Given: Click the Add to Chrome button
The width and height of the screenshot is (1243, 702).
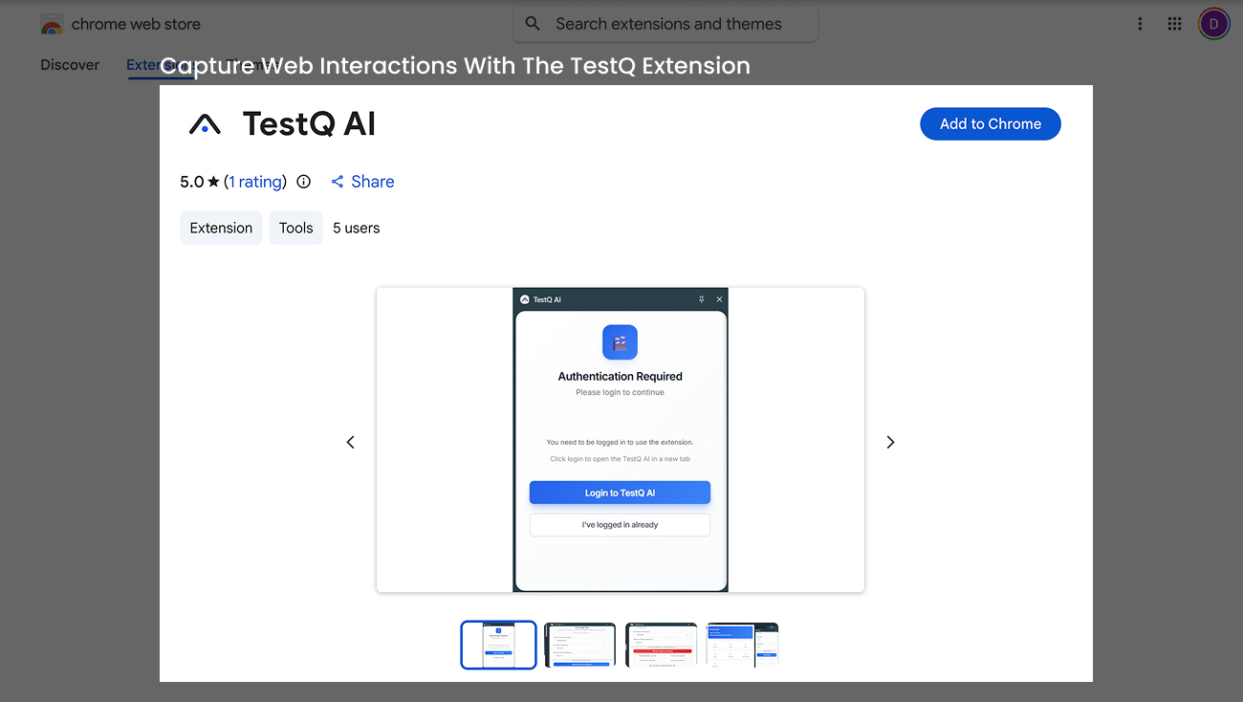Looking at the screenshot, I should (990, 124).
